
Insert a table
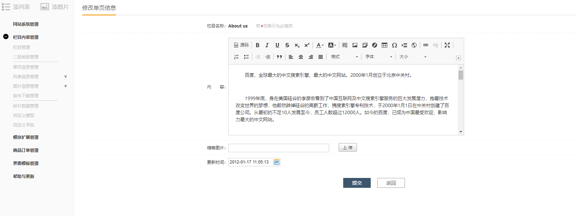click(384, 45)
